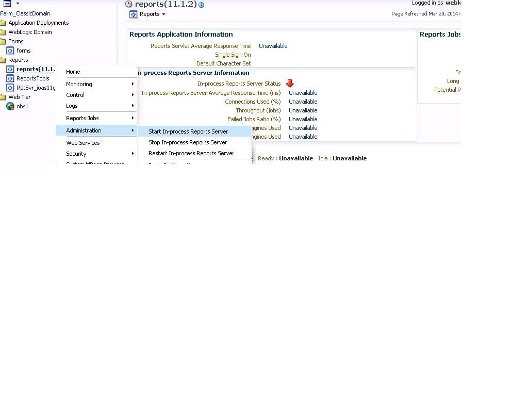This screenshot has height=396, width=528.
Task: Open the forms link in tree
Action: (24, 51)
